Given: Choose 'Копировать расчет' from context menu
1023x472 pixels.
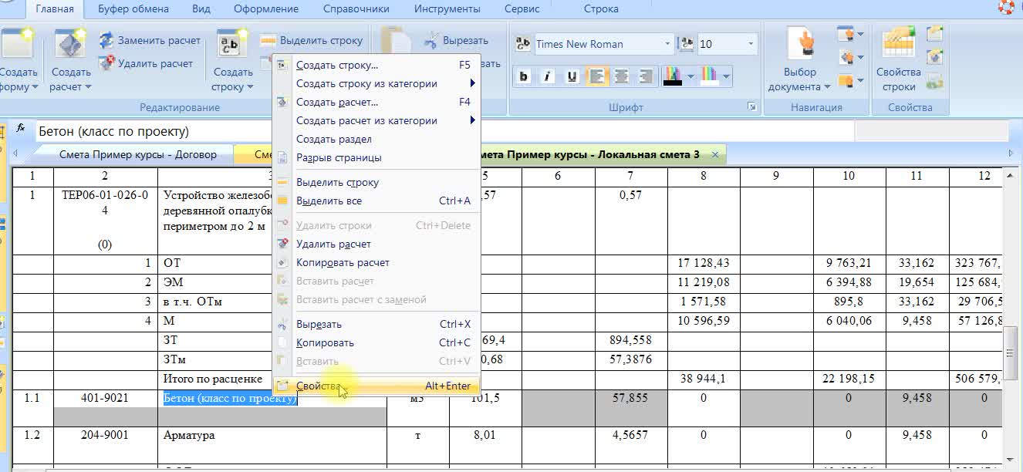Looking at the screenshot, I should [x=376, y=262].
